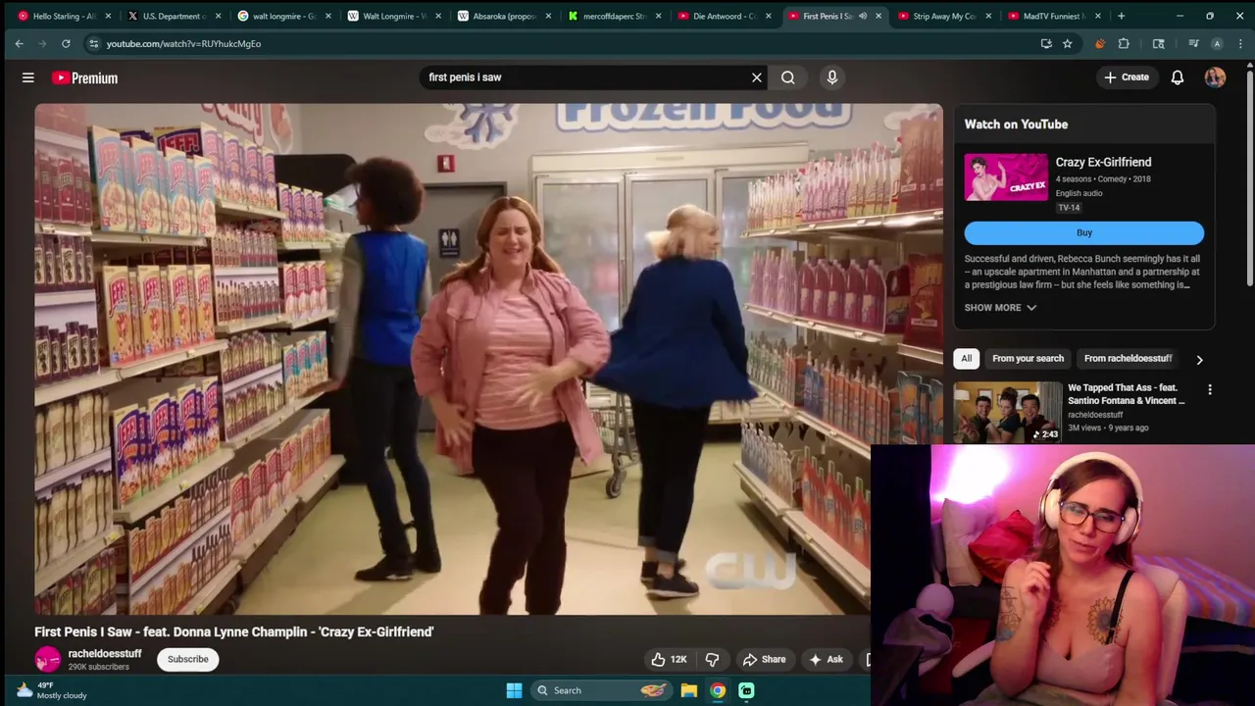Like the video with thumbs up
1255x706 pixels.
[x=670, y=660]
